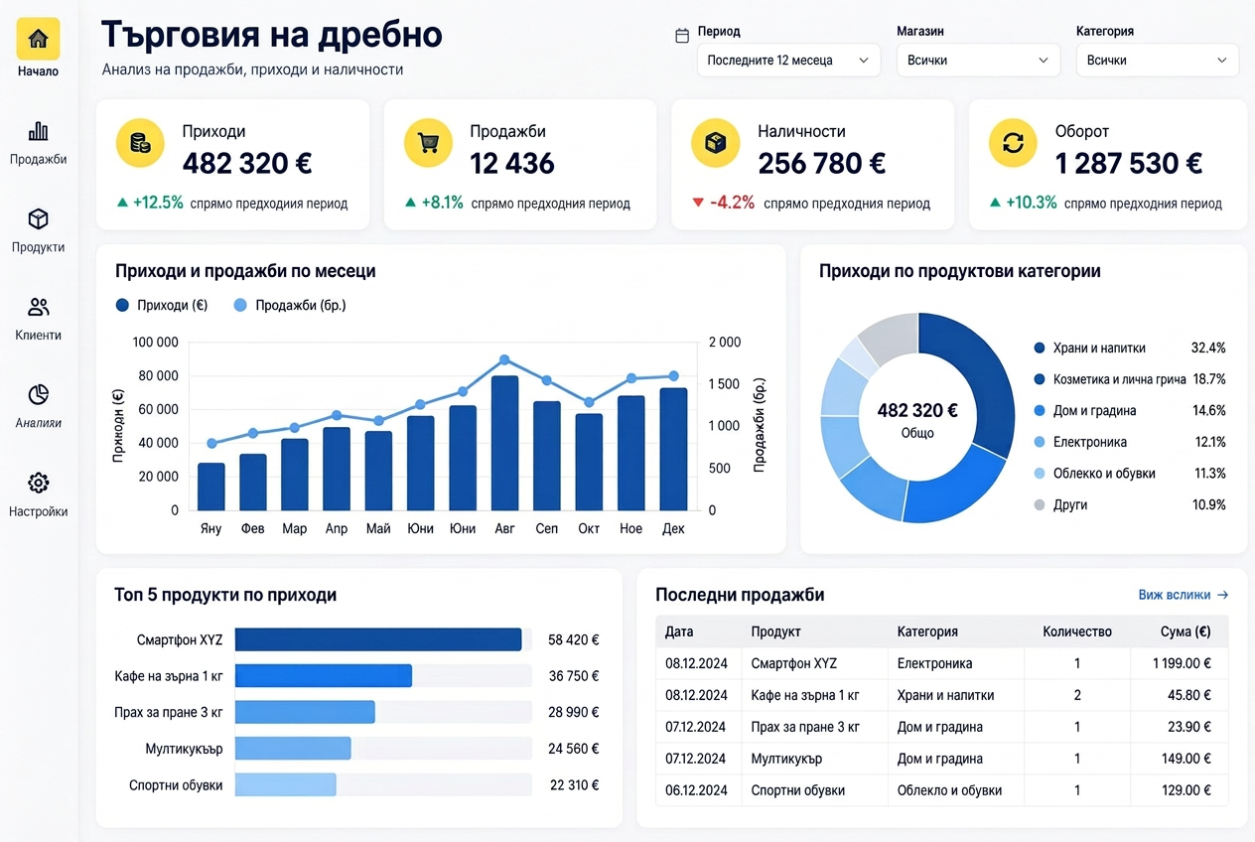Image resolution: width=1255 pixels, height=842 pixels.
Task: Open the Период dropdown Последните 12 месеца
Action: tap(788, 60)
